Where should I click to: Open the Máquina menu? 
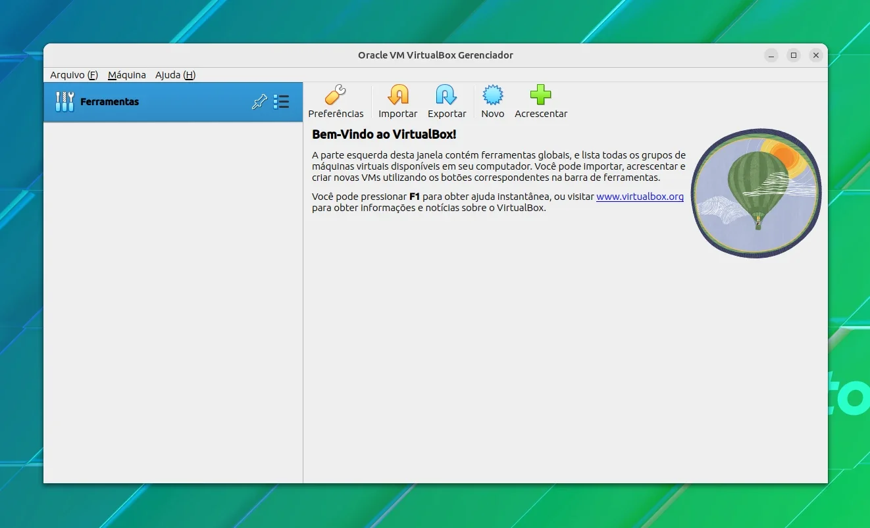[127, 75]
